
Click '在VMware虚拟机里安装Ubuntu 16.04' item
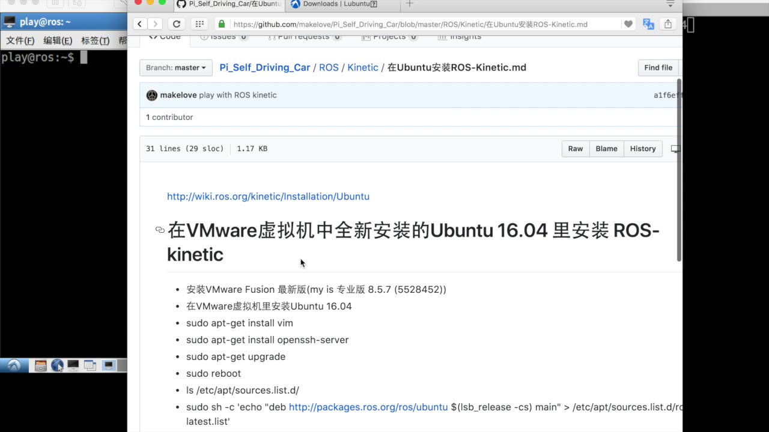269,306
